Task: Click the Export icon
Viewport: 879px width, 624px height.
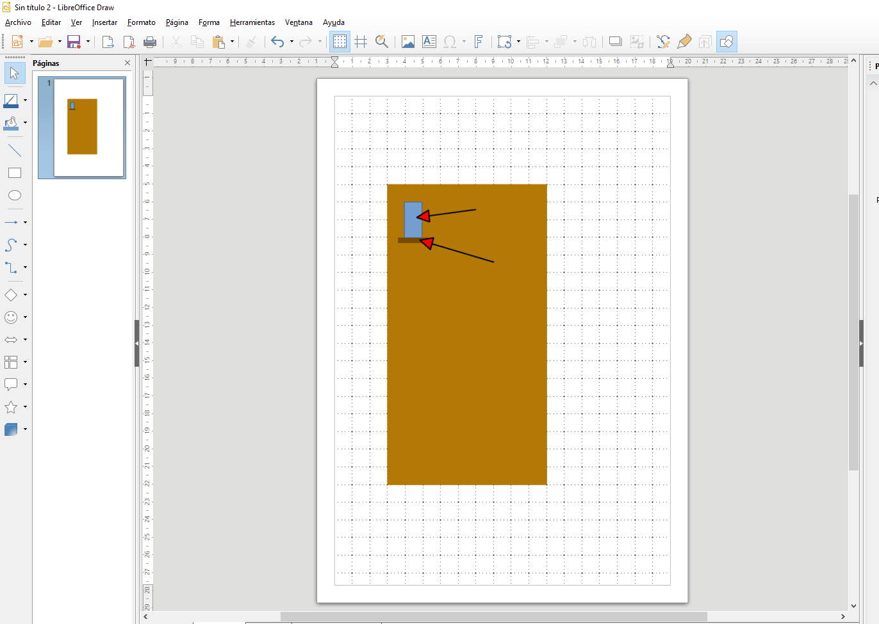Action: (108, 42)
